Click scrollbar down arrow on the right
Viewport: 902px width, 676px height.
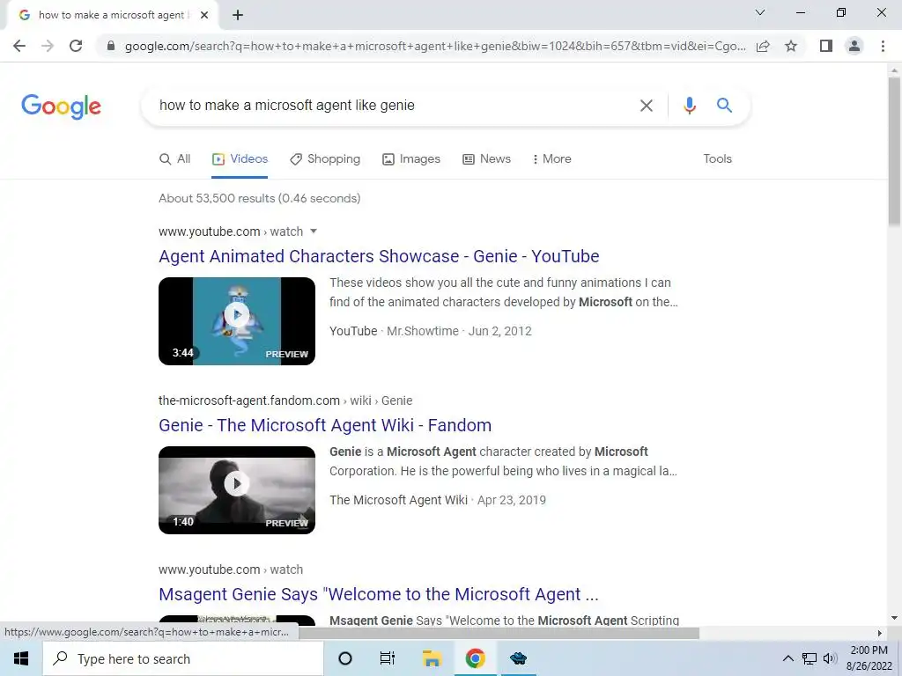(894, 619)
